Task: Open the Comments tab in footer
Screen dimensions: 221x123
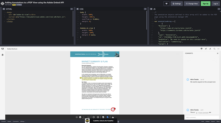Action: tap(16, 121)
